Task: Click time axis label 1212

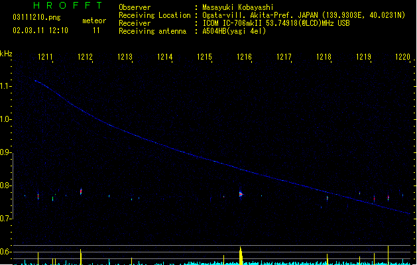Action: [x=85, y=57]
